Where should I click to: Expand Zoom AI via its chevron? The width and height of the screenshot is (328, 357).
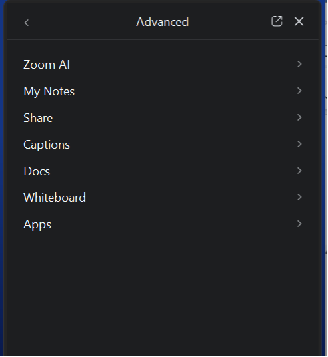pos(299,64)
